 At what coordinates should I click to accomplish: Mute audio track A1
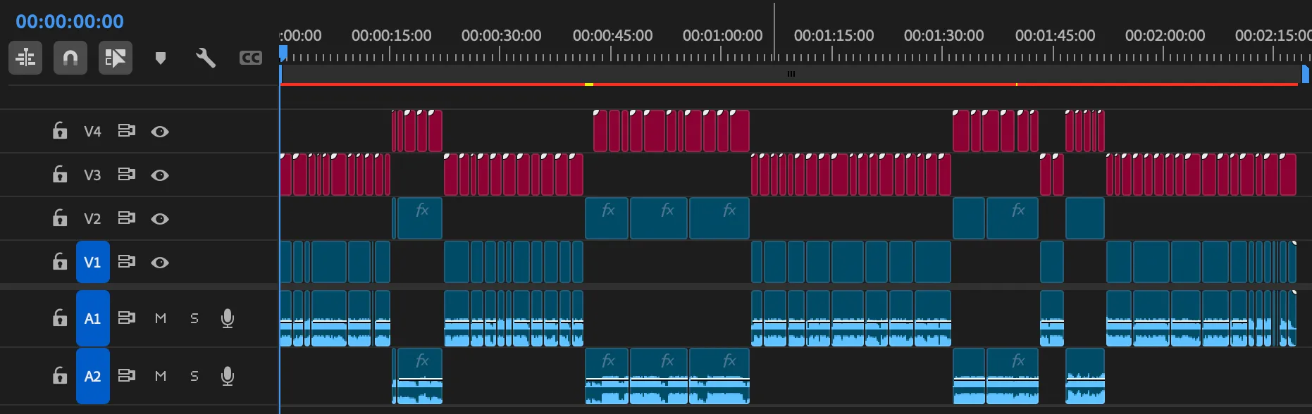161,318
